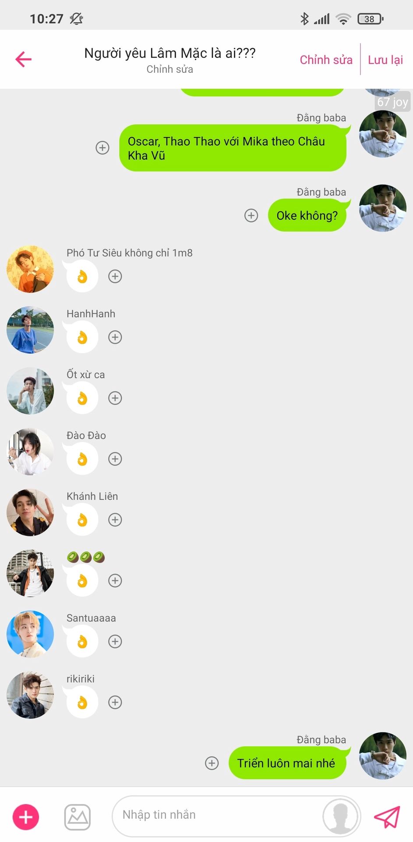The height and width of the screenshot is (842, 413).
Task: Tap 'Chỉnh sửa' subtitle under the title
Action: 170,69
